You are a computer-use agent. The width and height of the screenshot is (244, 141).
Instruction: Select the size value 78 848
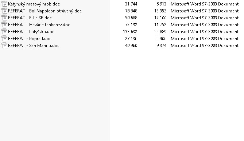click(x=131, y=11)
